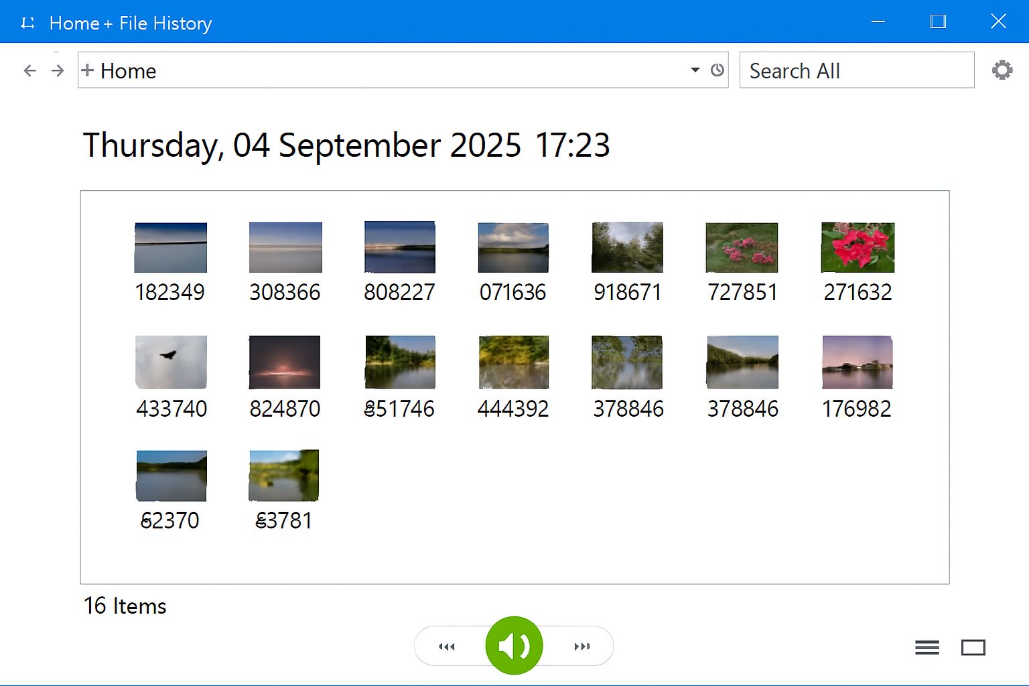Select the pink flowers photo 727851

coord(742,248)
